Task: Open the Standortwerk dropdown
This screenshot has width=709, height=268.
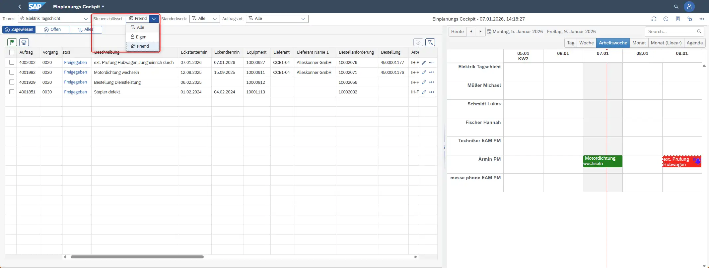Action: pos(214,19)
